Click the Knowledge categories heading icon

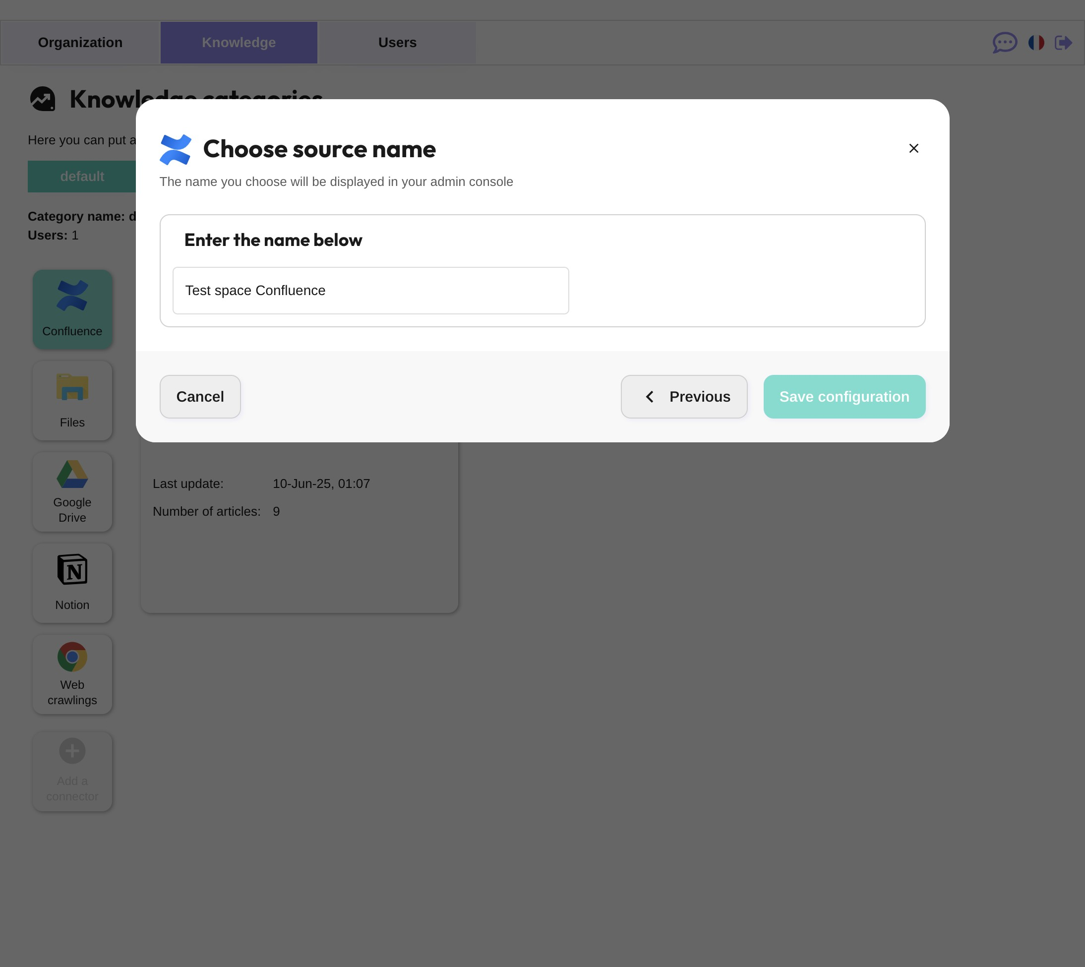pyautogui.click(x=43, y=99)
